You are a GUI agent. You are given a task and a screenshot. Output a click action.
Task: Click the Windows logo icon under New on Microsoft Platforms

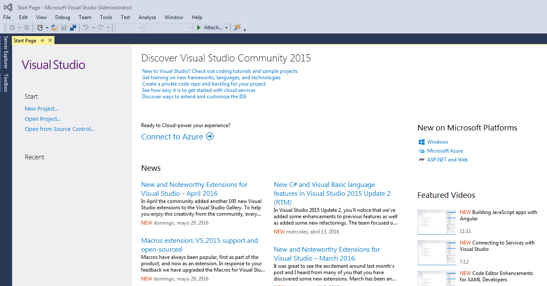pos(422,142)
